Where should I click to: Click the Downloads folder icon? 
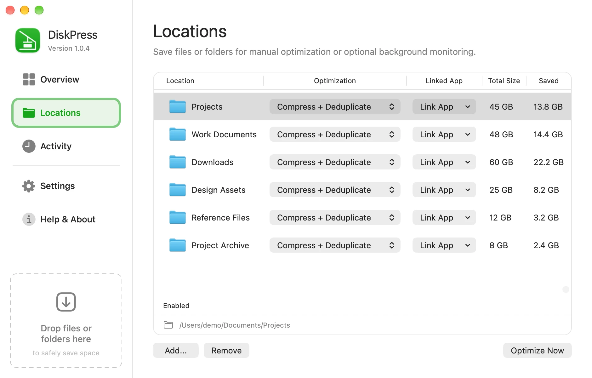click(x=178, y=162)
